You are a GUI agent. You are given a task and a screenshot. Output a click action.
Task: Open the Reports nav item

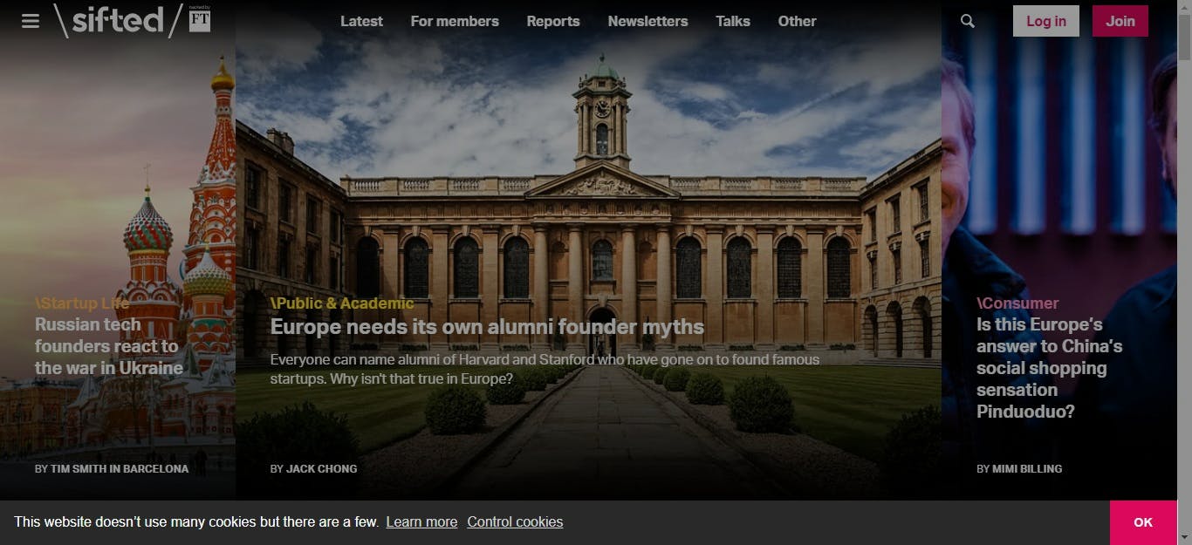tap(553, 21)
